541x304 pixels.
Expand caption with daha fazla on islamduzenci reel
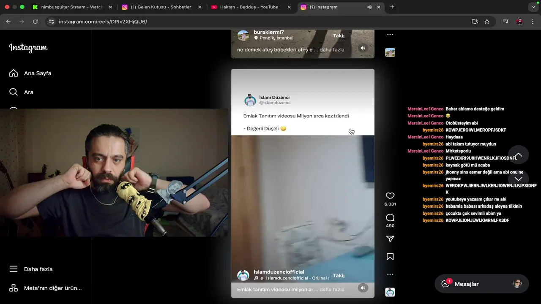point(332,290)
